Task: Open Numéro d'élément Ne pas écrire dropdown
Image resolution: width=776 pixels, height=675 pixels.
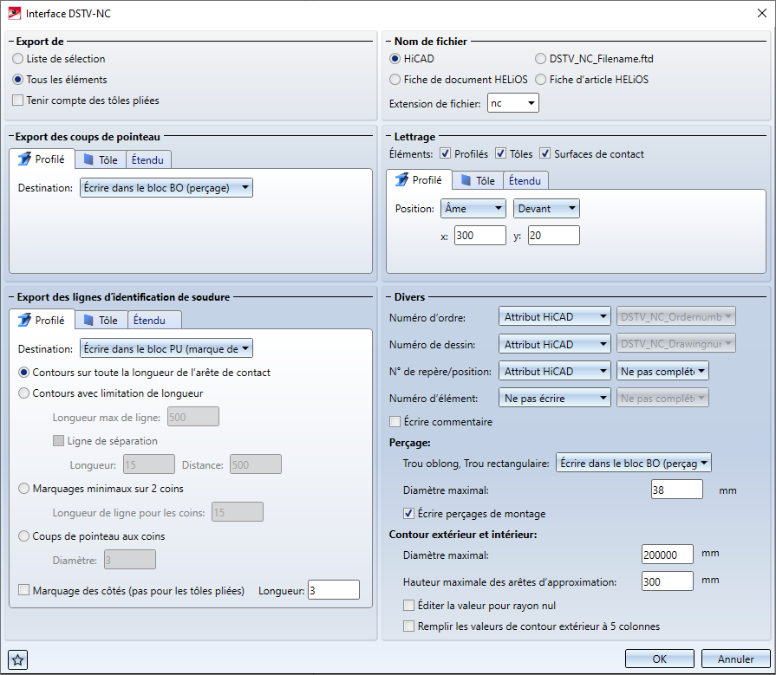Action: (554, 398)
